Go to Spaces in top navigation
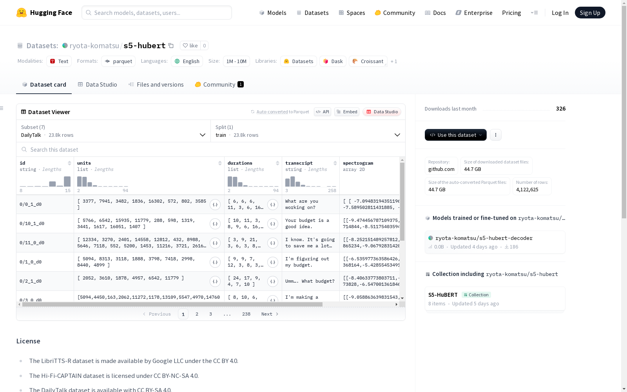Viewport: 627px width, 392px height. 352,13
